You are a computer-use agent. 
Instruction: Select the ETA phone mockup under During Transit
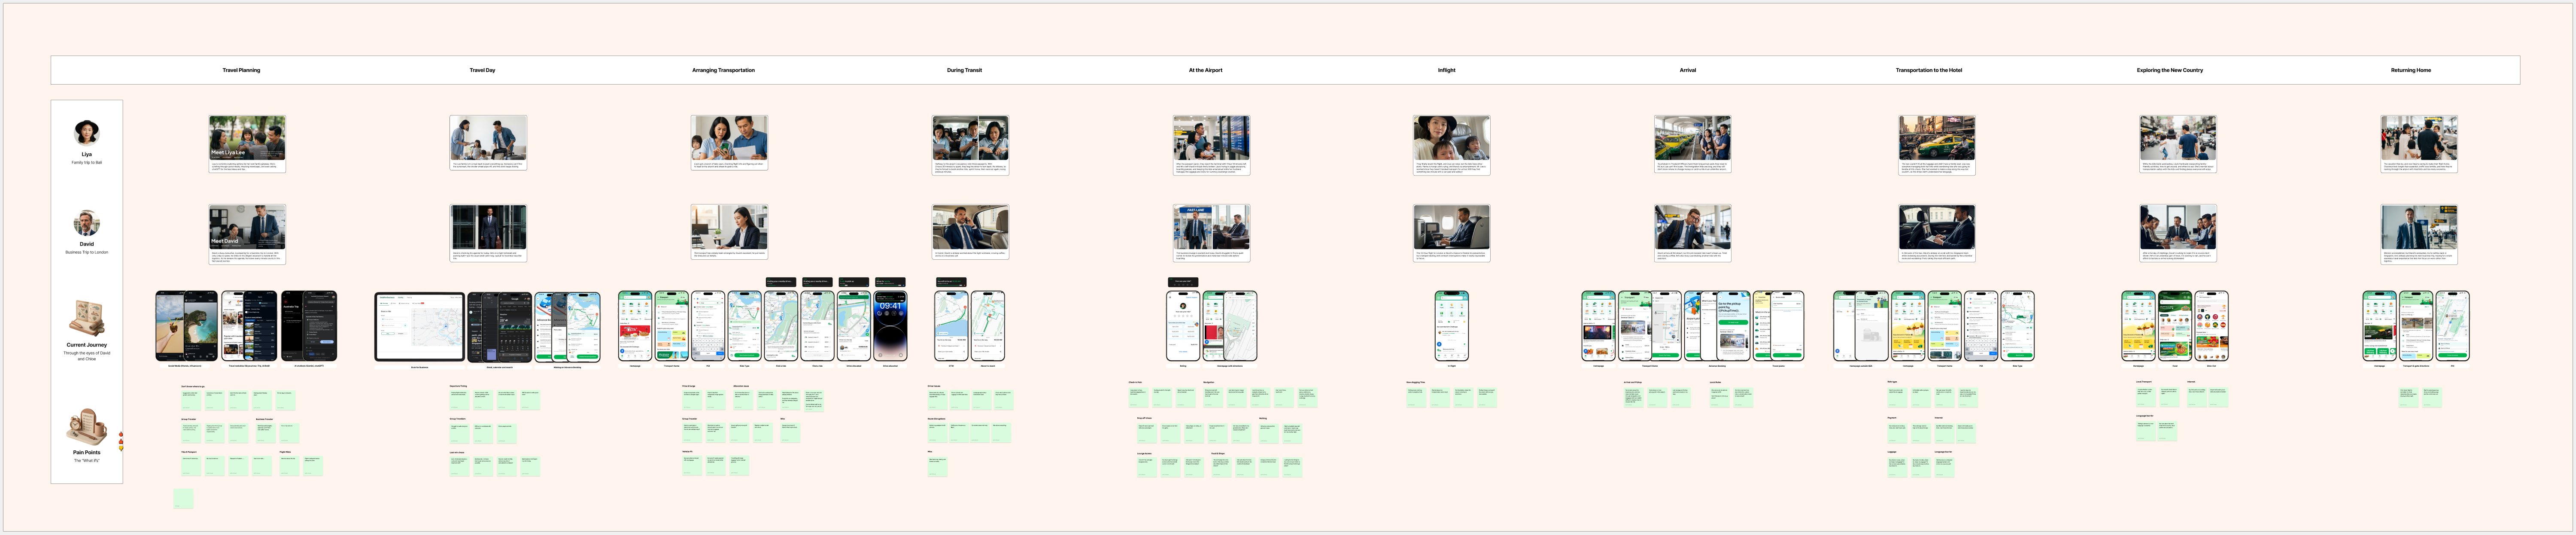[951, 326]
